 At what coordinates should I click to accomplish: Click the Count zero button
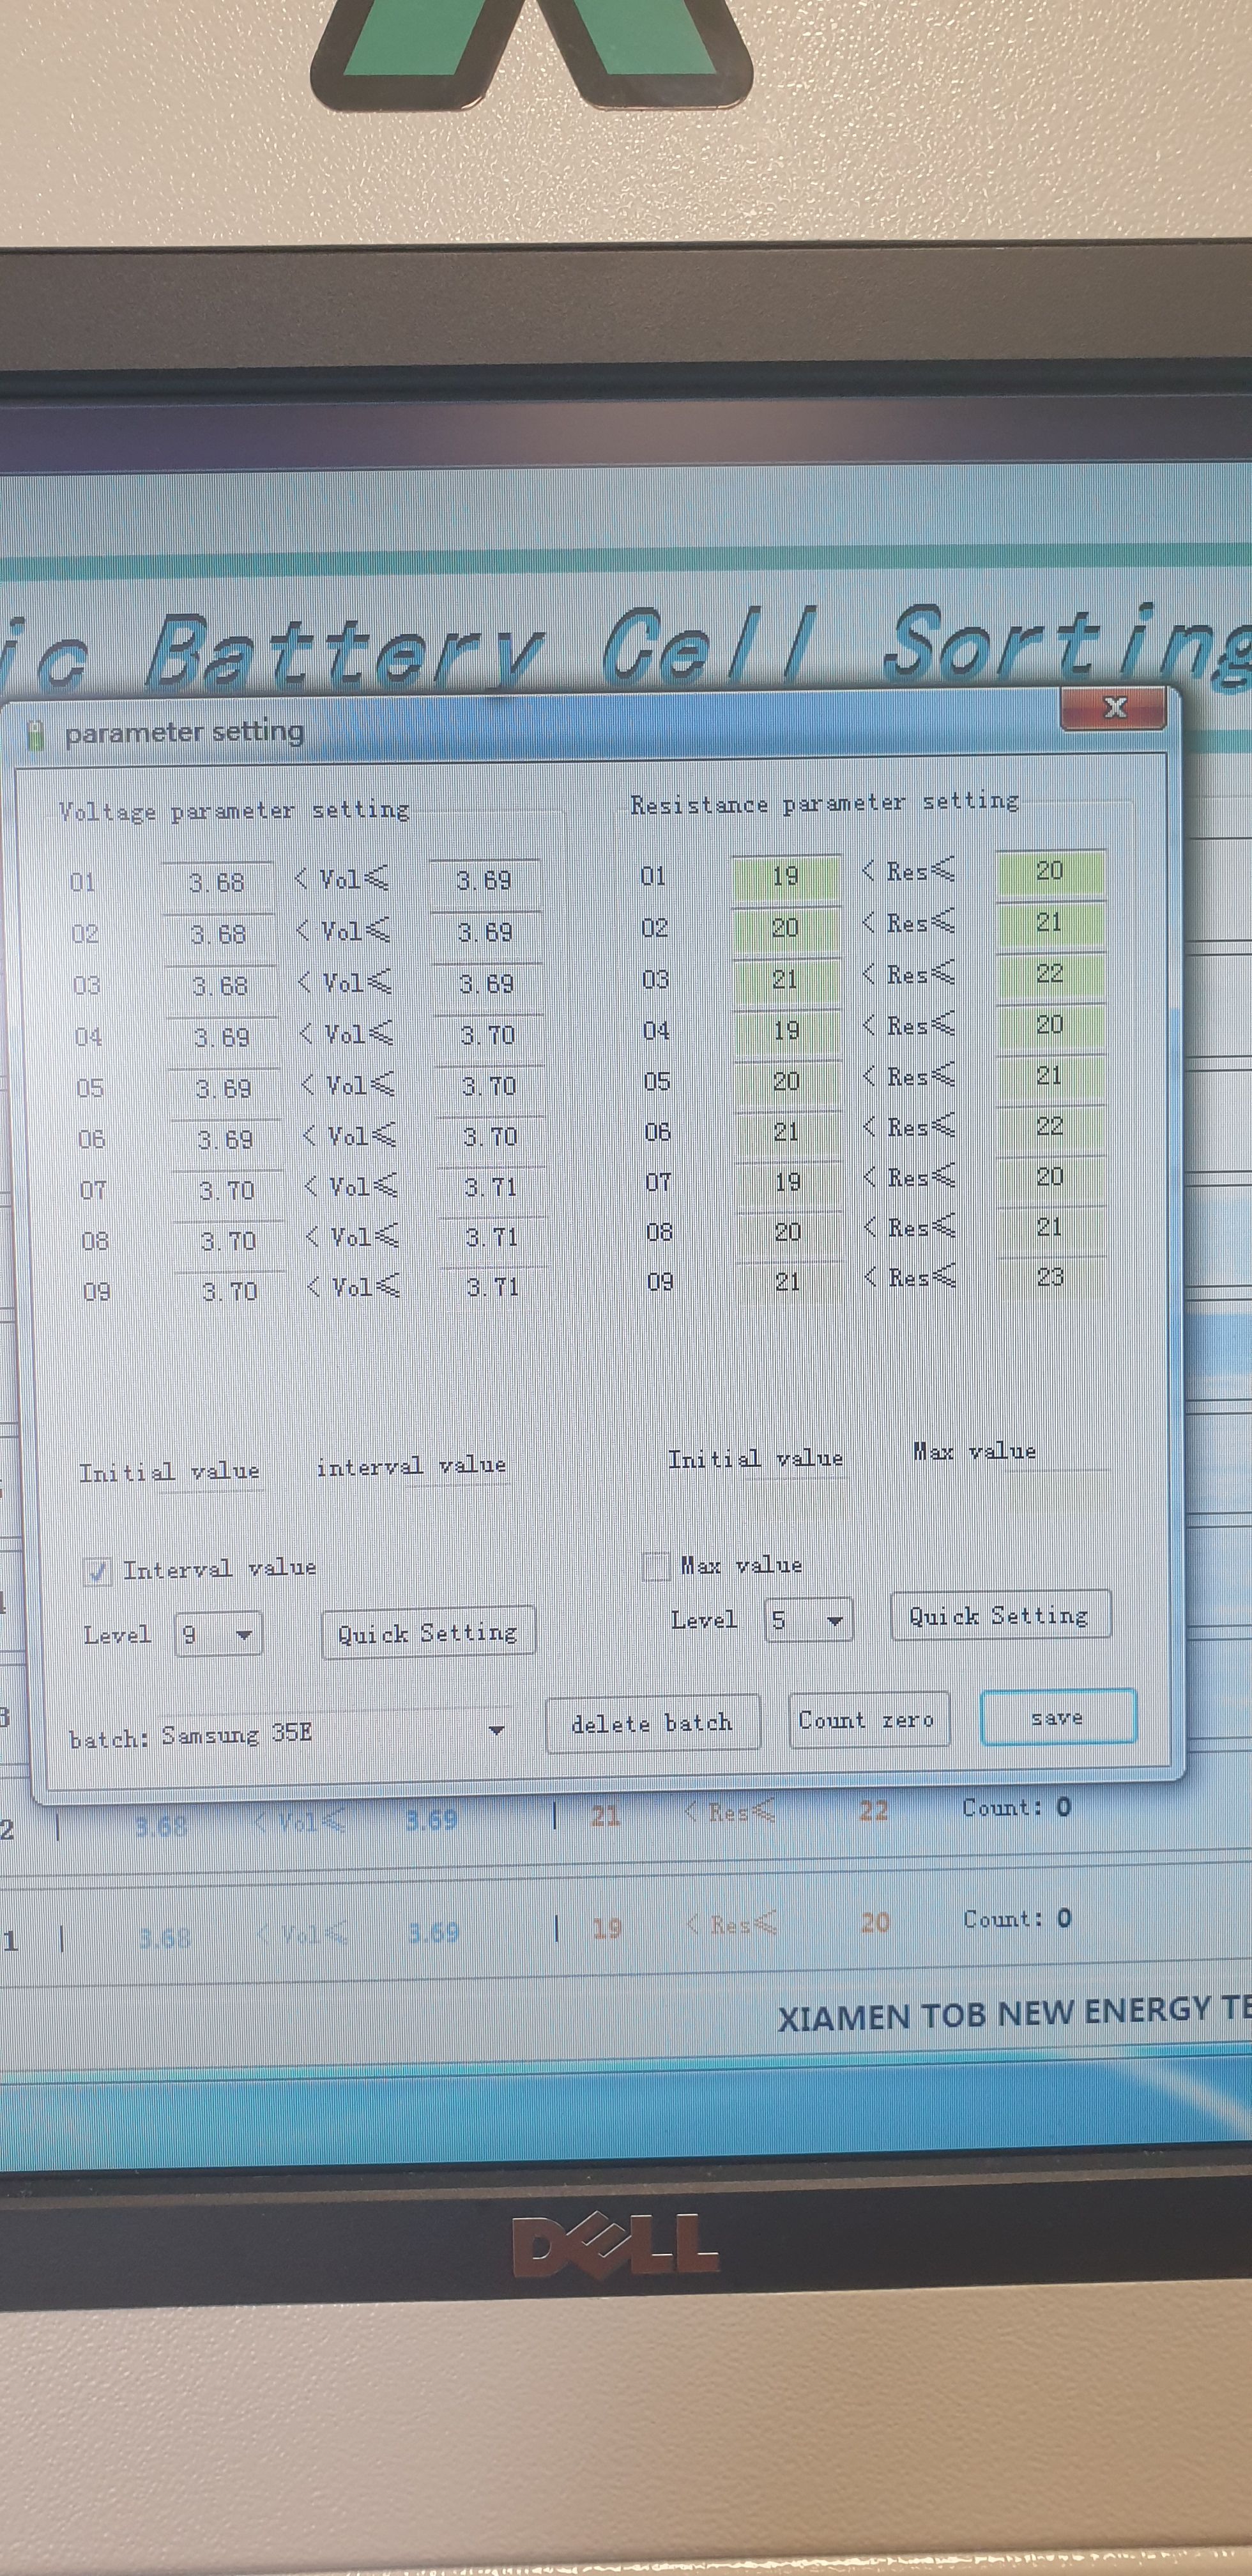coord(868,1720)
